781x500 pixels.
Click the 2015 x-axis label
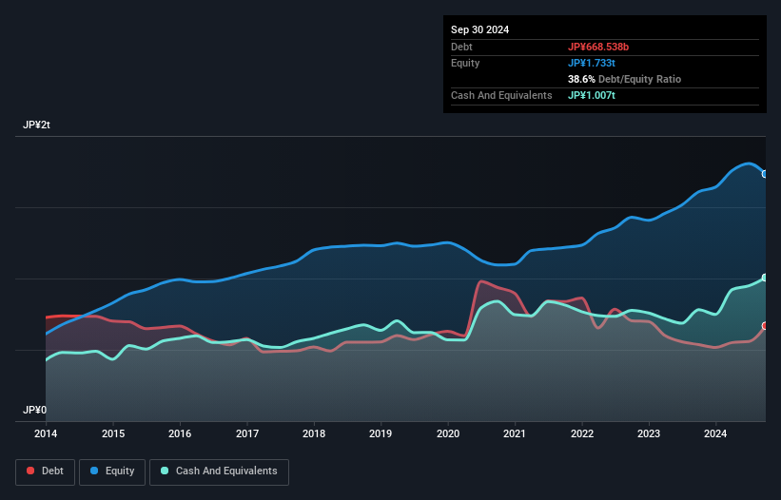click(x=113, y=433)
